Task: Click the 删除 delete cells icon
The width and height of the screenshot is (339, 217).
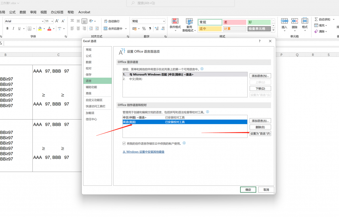Action: click(x=295, y=23)
